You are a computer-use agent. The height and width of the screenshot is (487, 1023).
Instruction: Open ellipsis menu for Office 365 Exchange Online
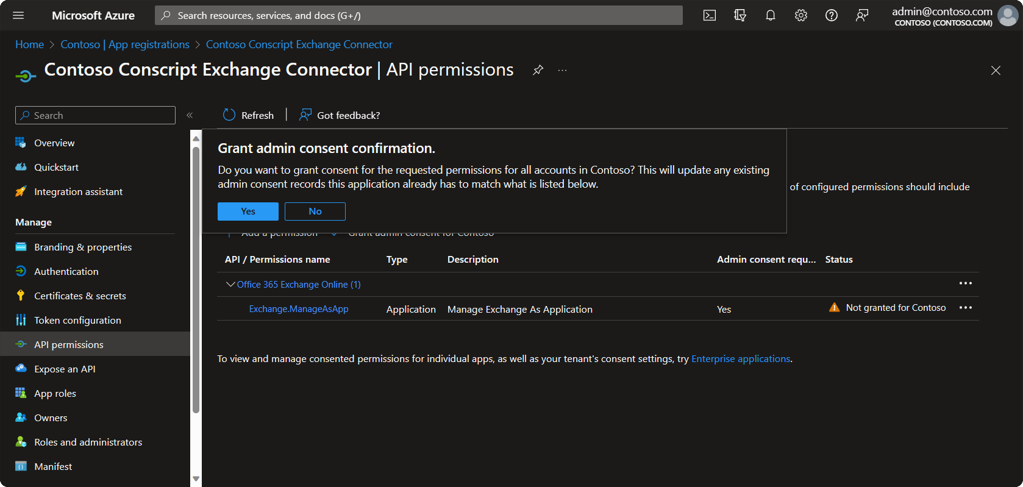[966, 283]
